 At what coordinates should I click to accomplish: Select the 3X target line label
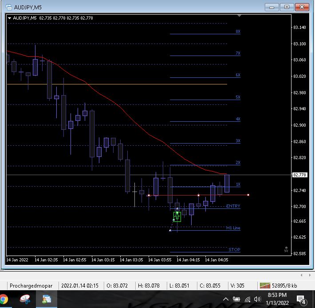click(238, 141)
